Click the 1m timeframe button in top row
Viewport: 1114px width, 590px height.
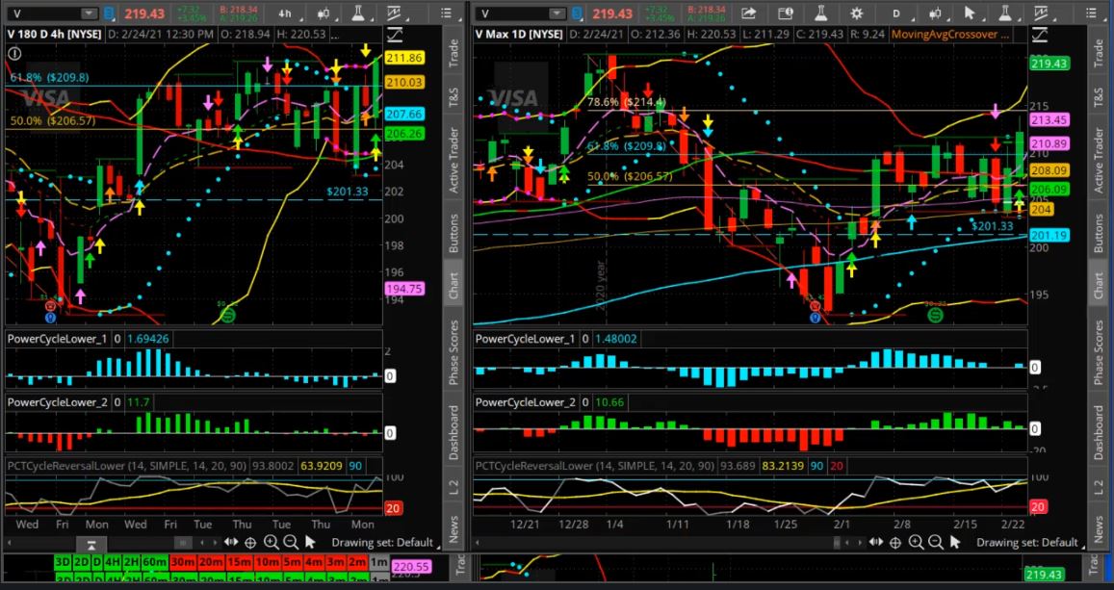tap(379, 562)
